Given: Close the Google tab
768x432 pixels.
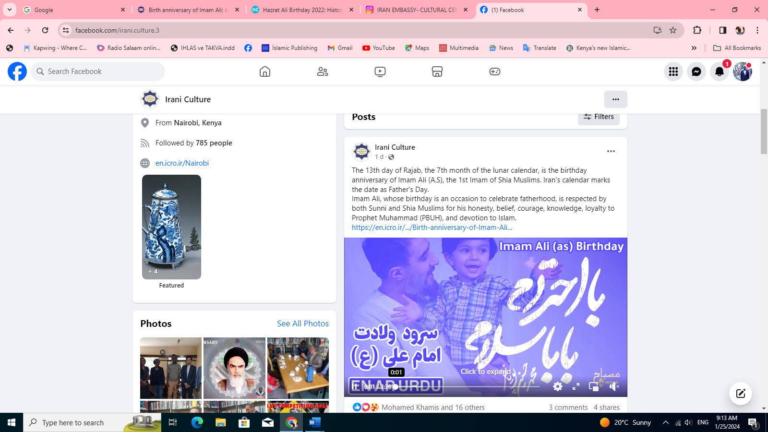Looking at the screenshot, I should pyautogui.click(x=122, y=10).
